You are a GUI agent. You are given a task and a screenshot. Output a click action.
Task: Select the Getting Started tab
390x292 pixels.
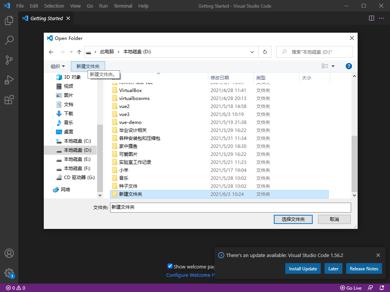click(x=46, y=18)
